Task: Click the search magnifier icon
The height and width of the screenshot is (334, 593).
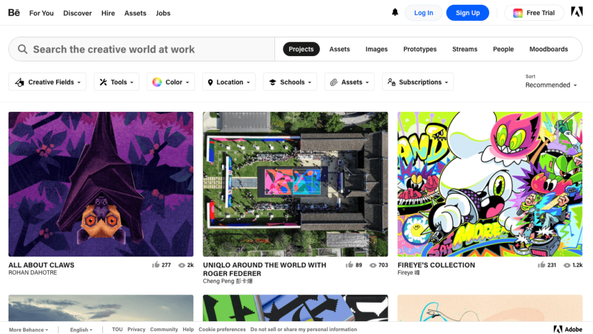Action: pyautogui.click(x=22, y=49)
